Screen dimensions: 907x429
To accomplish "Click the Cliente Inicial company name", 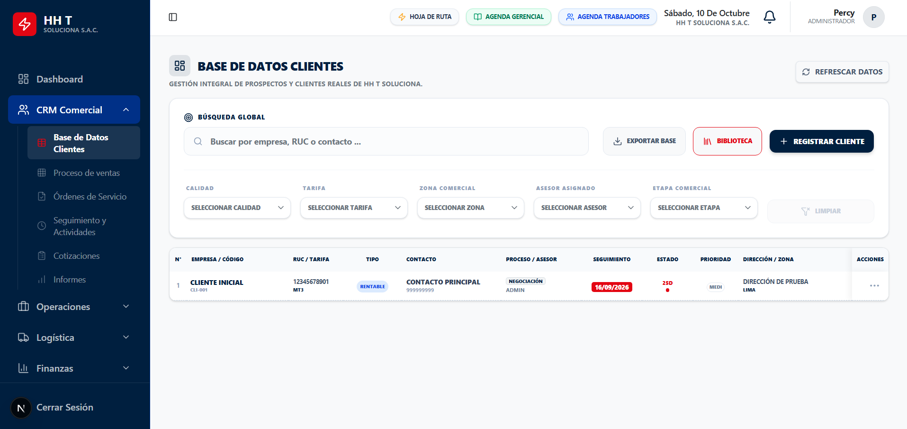I will point(217,283).
